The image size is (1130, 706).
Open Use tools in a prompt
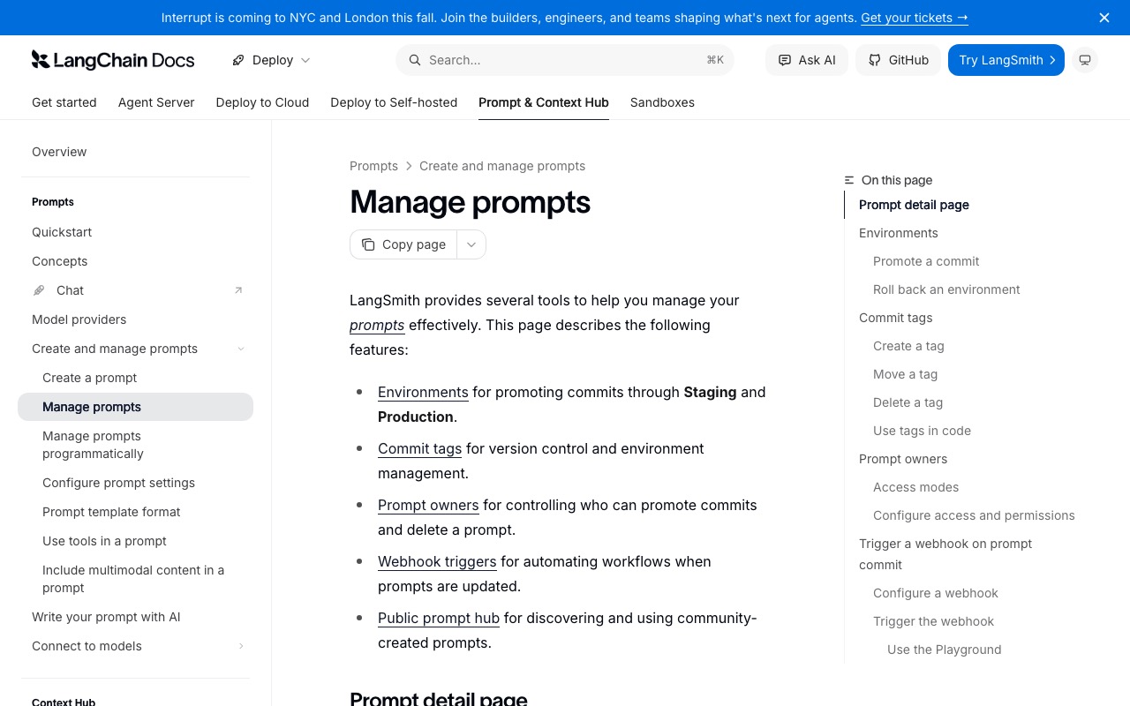pyautogui.click(x=135, y=541)
